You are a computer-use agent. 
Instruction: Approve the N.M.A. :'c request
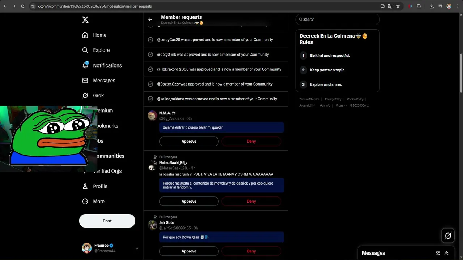(189, 142)
